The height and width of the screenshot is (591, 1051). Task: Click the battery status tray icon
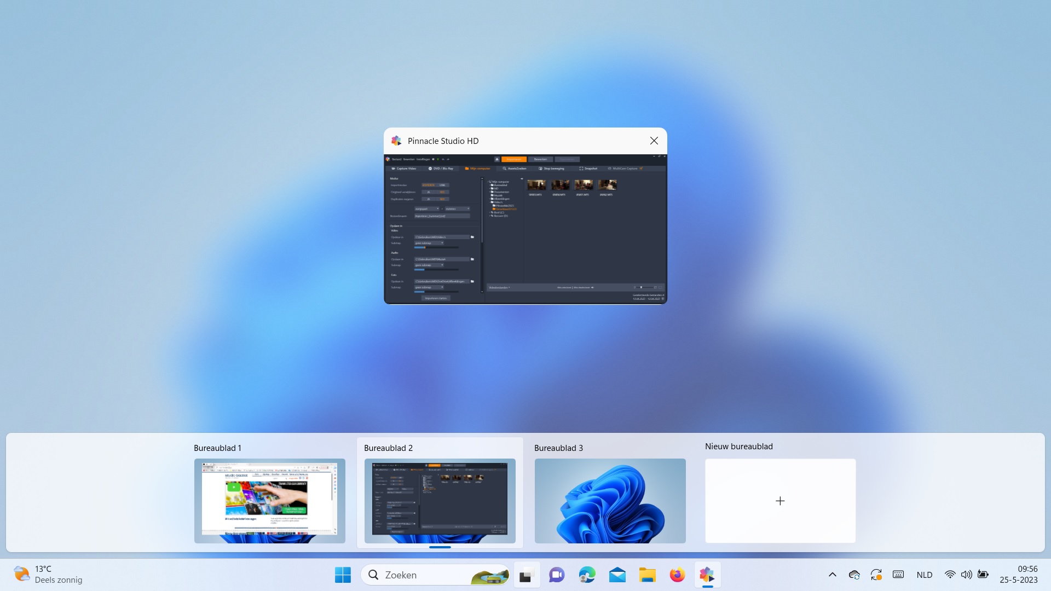(983, 575)
